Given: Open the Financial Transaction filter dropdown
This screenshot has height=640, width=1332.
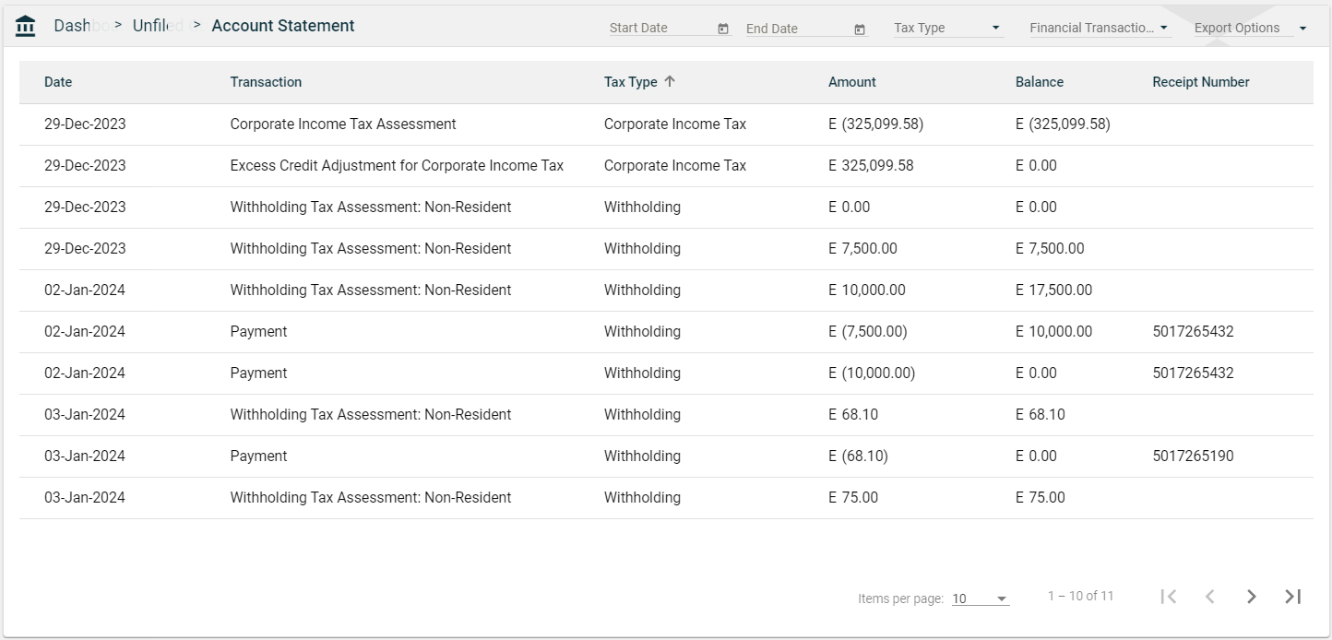Looking at the screenshot, I should pyautogui.click(x=1100, y=28).
